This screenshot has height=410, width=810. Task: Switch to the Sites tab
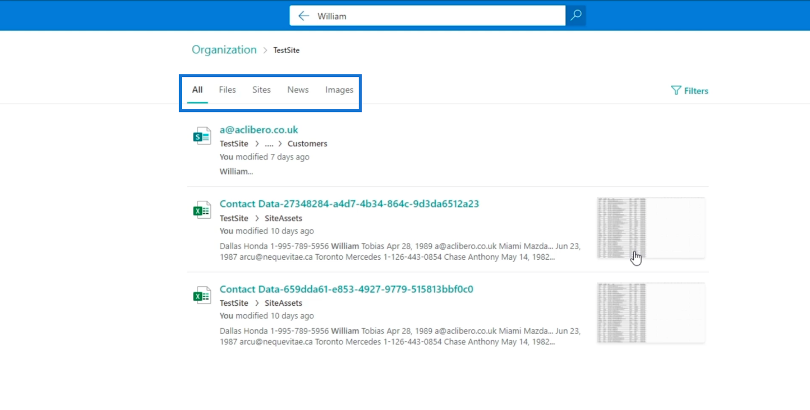click(x=262, y=90)
